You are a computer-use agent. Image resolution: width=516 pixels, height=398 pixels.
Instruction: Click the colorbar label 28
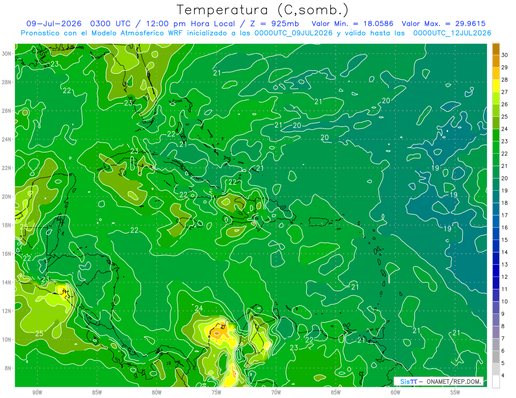(x=505, y=79)
